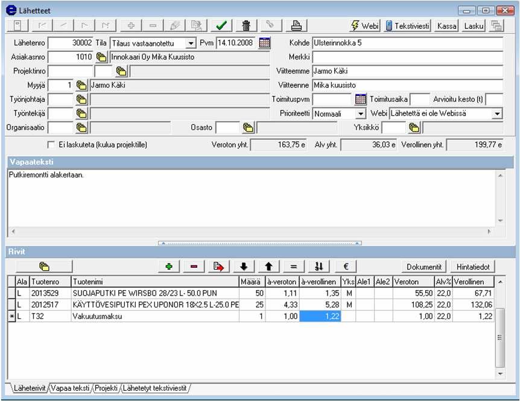Go to next record arrow

point(85,25)
